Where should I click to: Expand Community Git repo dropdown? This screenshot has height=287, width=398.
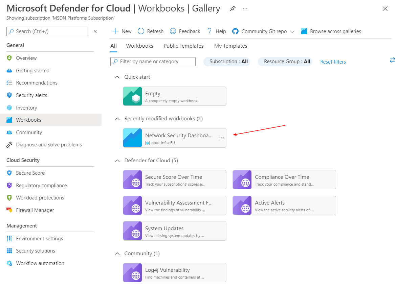tap(292, 31)
